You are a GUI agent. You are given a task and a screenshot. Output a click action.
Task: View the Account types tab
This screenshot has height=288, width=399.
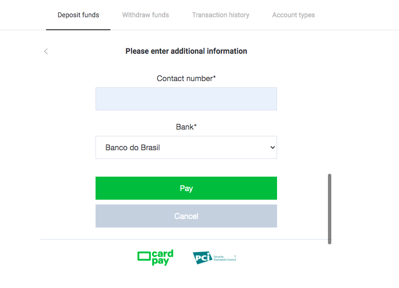pyautogui.click(x=293, y=15)
